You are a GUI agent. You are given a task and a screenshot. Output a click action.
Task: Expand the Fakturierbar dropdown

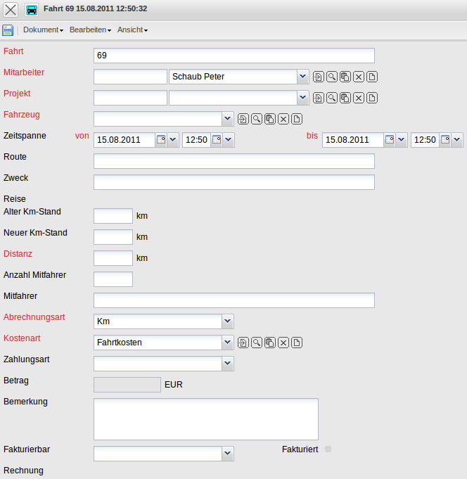coord(227,454)
